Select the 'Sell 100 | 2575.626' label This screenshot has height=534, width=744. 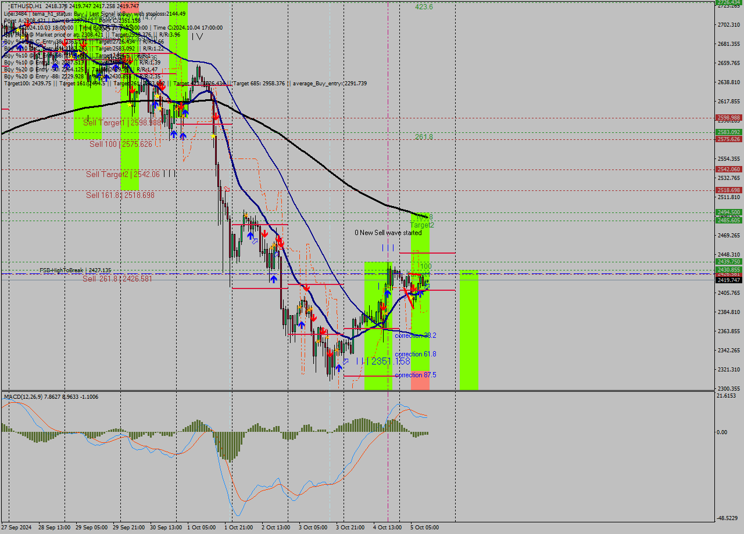click(120, 144)
